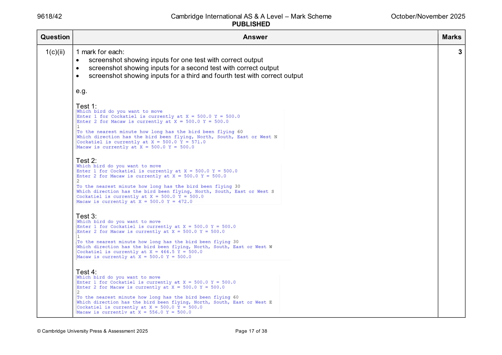
Task: Click Test 4 screenshot's direction input E
Action: point(270,302)
